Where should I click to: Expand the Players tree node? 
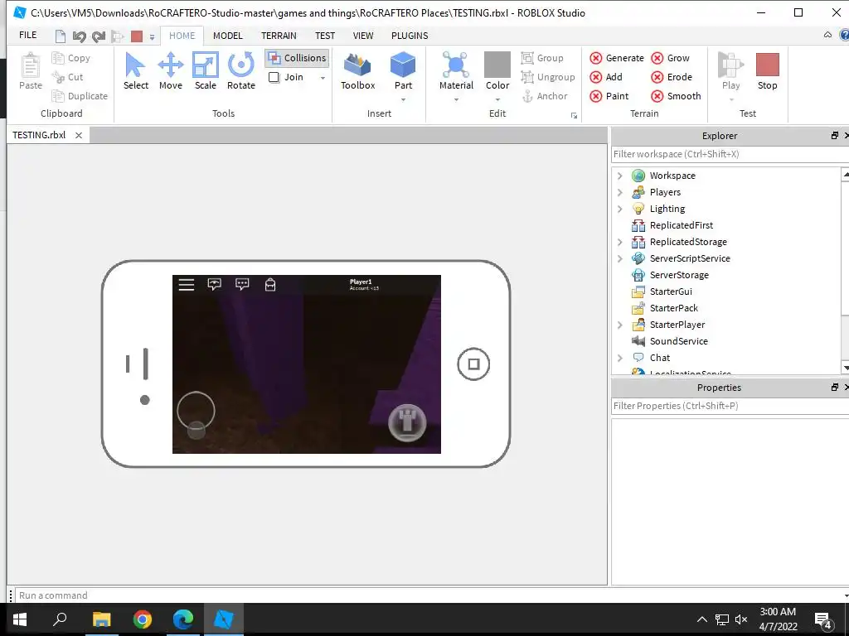[x=620, y=192]
